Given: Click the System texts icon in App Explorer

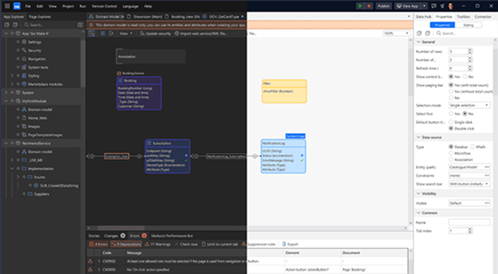Looking at the screenshot, I should click(x=24, y=67).
